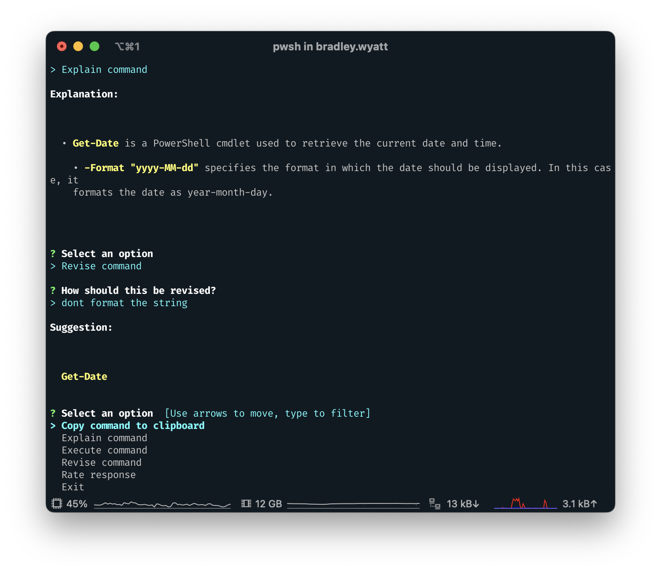Click the CPU chip icon in status bar
The height and width of the screenshot is (573, 661).
coord(57,503)
